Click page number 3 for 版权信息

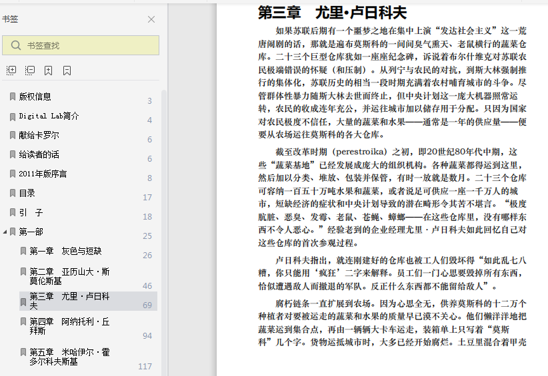(149, 101)
